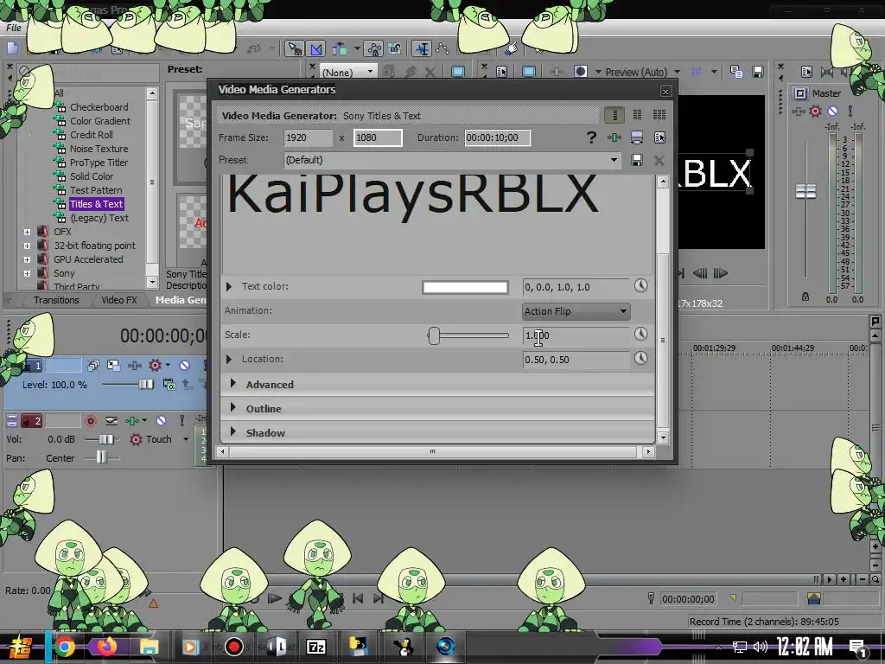885x664 pixels.
Task: Open the Preset (Default) dropdown in dialog
Action: pyautogui.click(x=452, y=160)
